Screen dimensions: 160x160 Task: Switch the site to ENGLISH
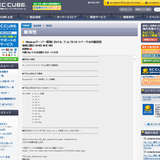[94, 3]
